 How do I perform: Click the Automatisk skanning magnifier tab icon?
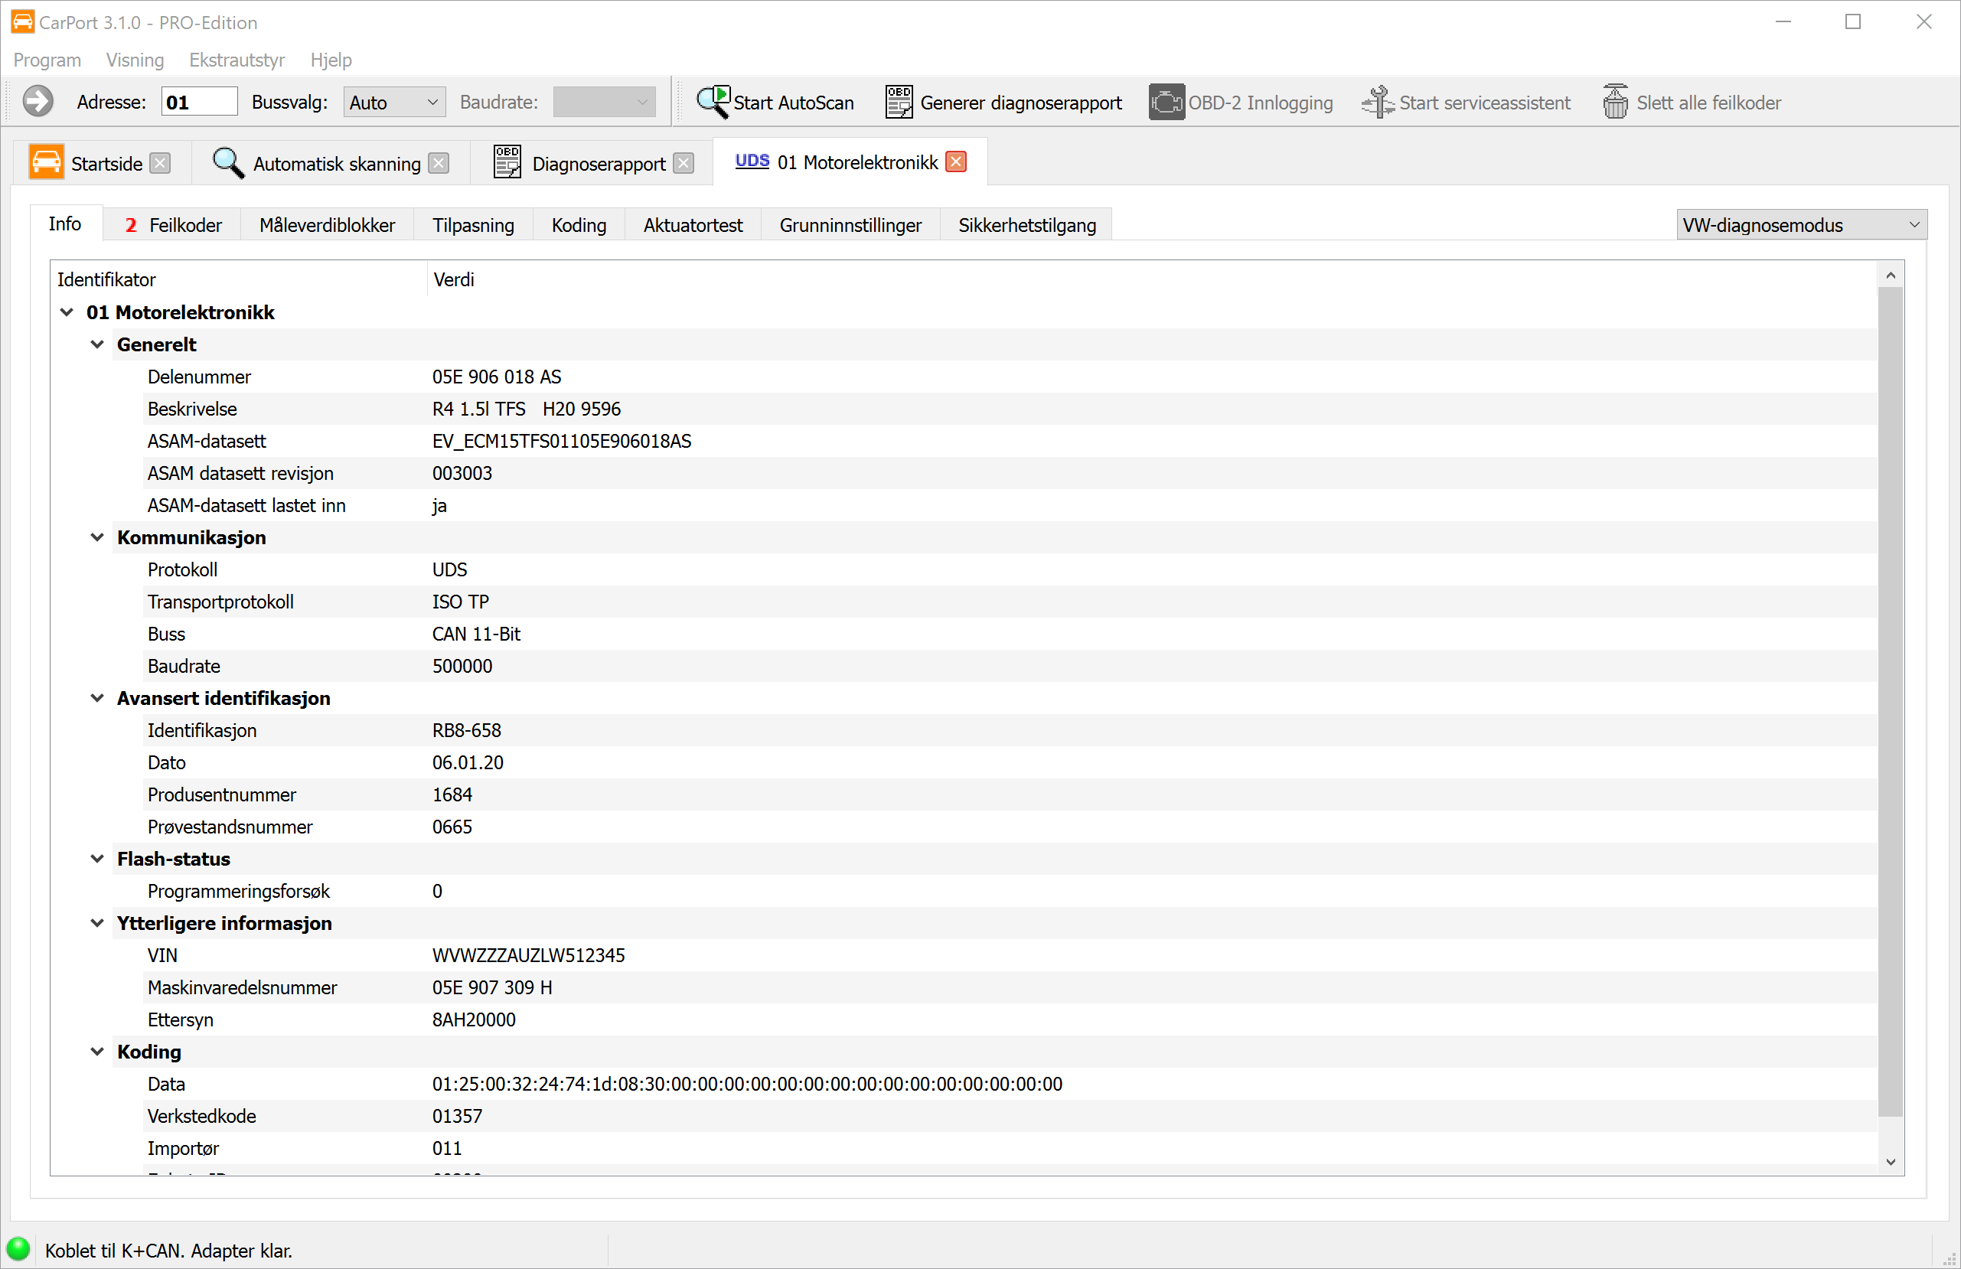click(x=227, y=162)
